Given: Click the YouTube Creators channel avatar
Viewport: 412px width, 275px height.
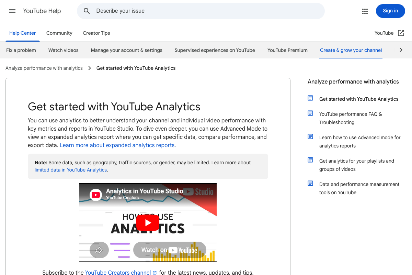Looking at the screenshot, I should [x=96, y=195].
